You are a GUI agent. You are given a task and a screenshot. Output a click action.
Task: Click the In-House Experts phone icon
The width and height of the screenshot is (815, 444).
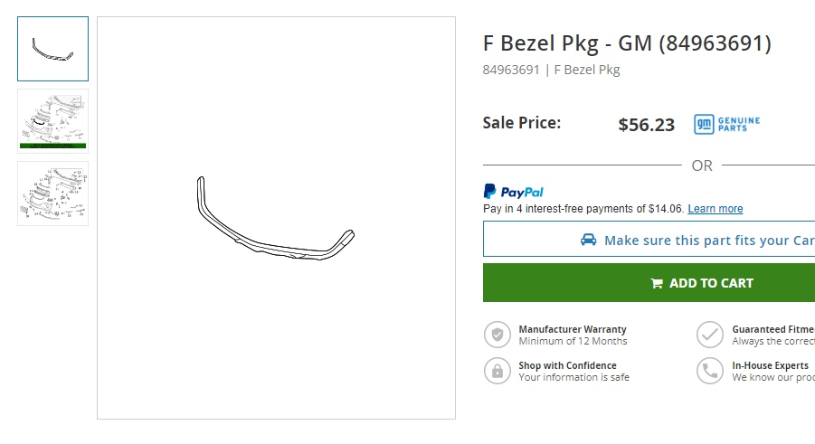710,371
